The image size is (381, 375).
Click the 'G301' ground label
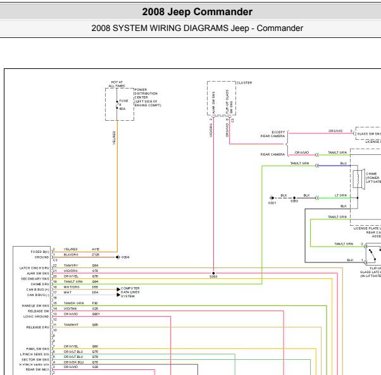point(272,203)
